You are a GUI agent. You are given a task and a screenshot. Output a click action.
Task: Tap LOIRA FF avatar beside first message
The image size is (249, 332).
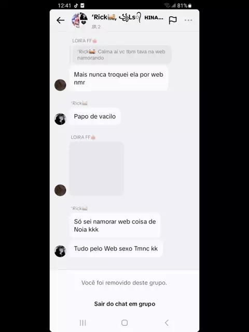60,85
